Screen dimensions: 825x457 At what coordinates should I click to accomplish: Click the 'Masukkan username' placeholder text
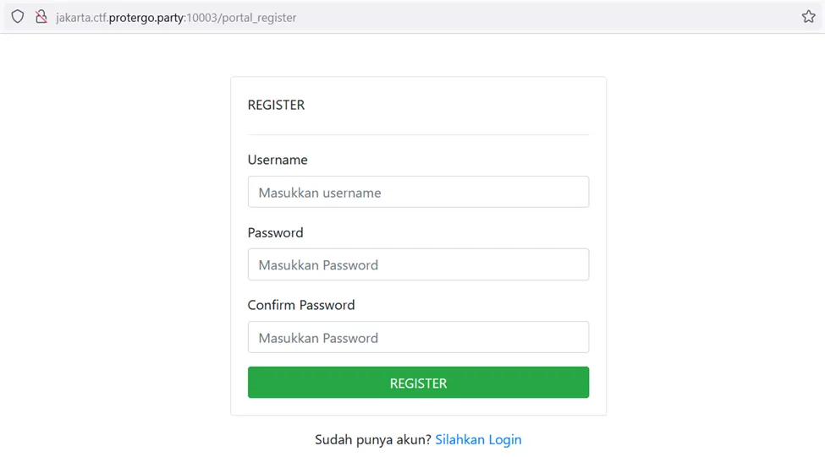click(x=320, y=193)
